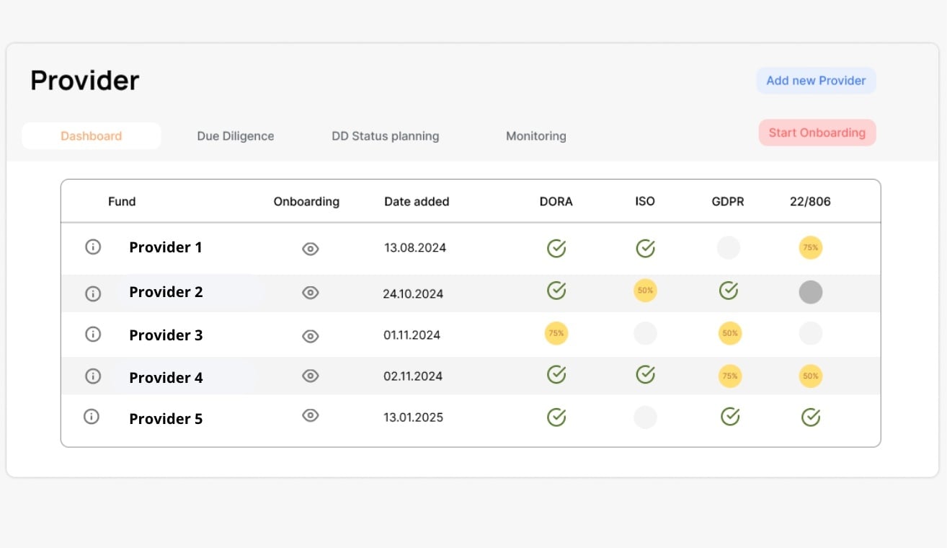Click Provider 1 22/806 75% progress badge
This screenshot has width=947, height=548.
[x=811, y=247]
